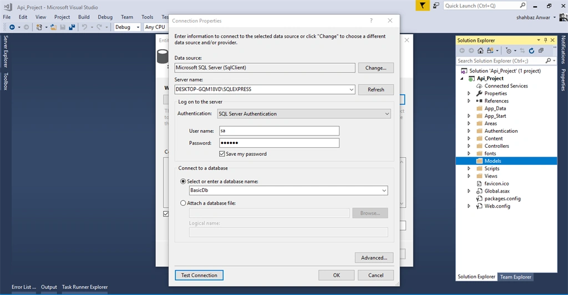Click the Collapse All icon in Solution Explorer

pos(541,50)
